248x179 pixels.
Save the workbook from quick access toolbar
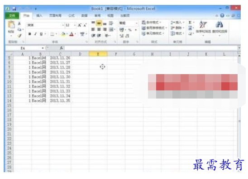[x=14, y=9]
